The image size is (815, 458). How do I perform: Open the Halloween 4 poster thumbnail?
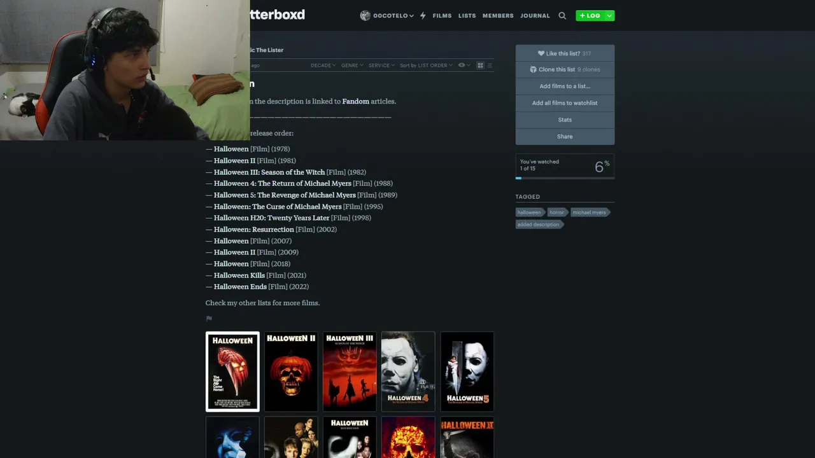[408, 371]
